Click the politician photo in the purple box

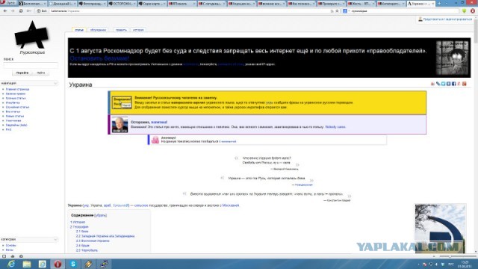(119, 125)
